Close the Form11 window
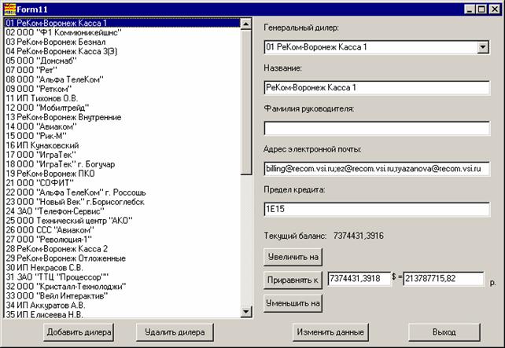This screenshot has width=505, height=348. 494,9
